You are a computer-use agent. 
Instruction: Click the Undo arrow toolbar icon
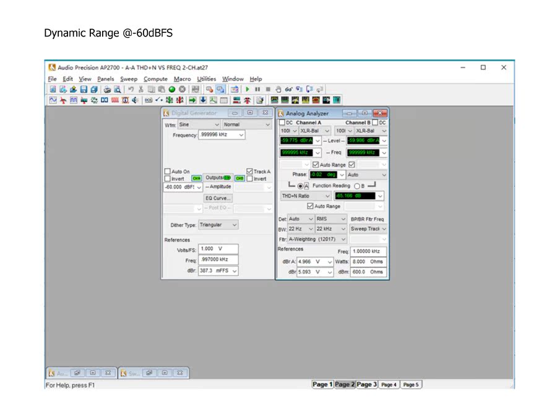point(131,90)
